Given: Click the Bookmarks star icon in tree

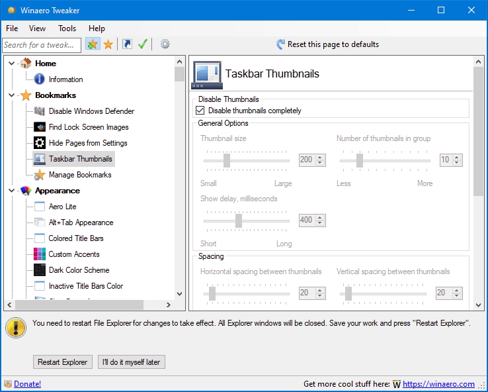Looking at the screenshot, I should coord(26,95).
